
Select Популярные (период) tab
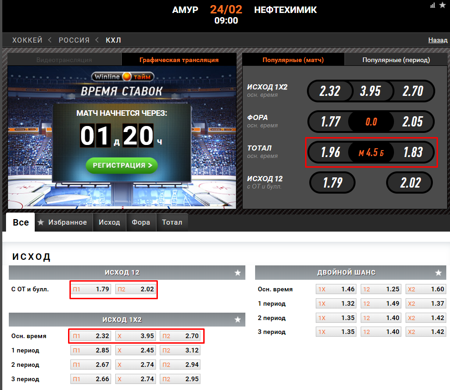click(x=396, y=60)
